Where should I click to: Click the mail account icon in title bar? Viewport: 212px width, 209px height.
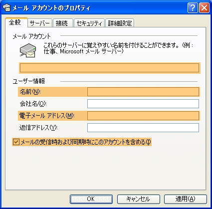[x=6, y=7]
